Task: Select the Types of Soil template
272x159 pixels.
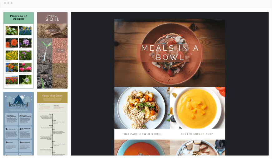Action: 52,50
